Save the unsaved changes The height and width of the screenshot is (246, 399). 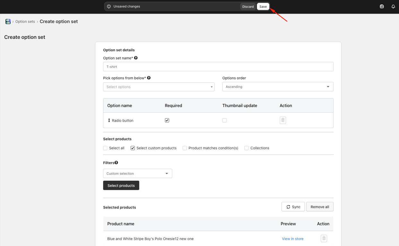[263, 6]
